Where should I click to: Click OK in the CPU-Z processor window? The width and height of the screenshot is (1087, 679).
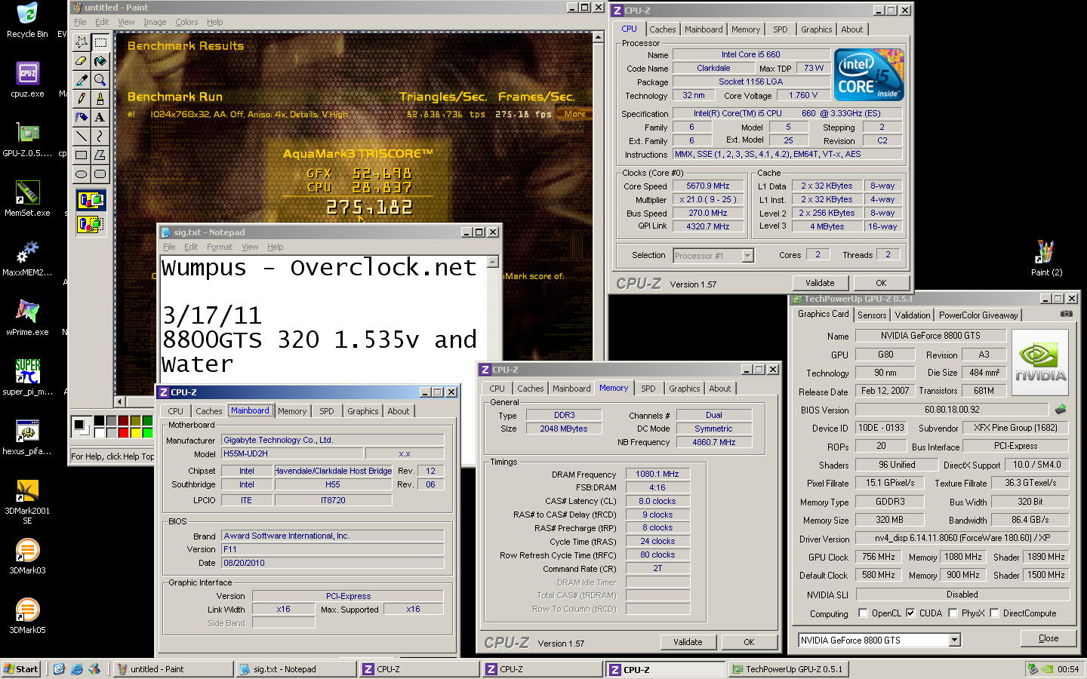coord(881,283)
